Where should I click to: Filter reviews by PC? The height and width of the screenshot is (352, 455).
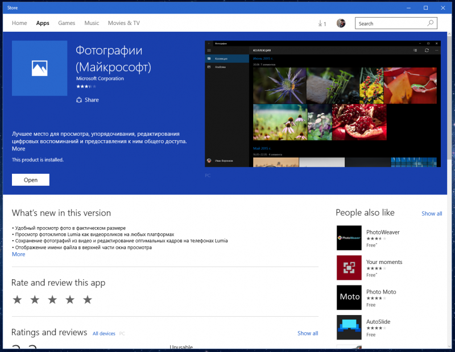tap(122, 333)
